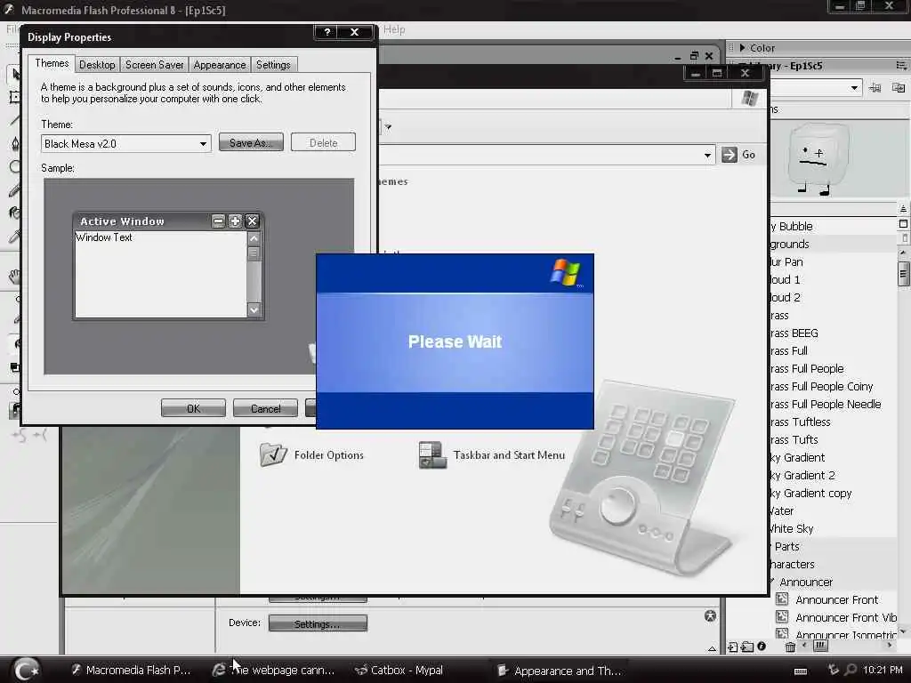
Task: Click the Delete theme button
Action: 323,142
